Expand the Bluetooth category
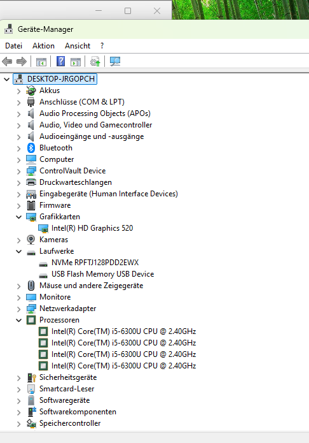This screenshot has width=309, height=443. [x=18, y=149]
